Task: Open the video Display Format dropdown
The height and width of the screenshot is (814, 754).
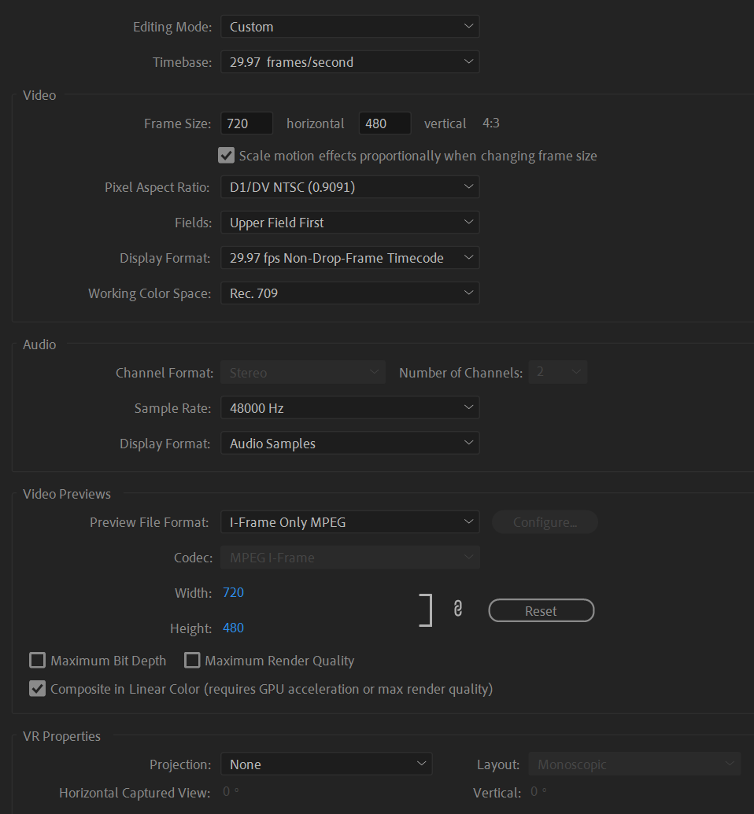Action: coord(349,257)
